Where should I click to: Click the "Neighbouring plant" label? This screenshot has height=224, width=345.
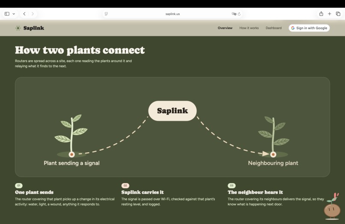[x=273, y=163]
